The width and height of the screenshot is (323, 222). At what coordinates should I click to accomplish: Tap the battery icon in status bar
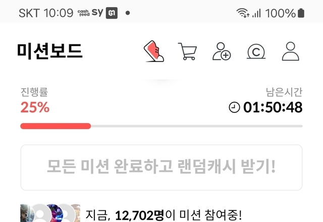point(301,13)
